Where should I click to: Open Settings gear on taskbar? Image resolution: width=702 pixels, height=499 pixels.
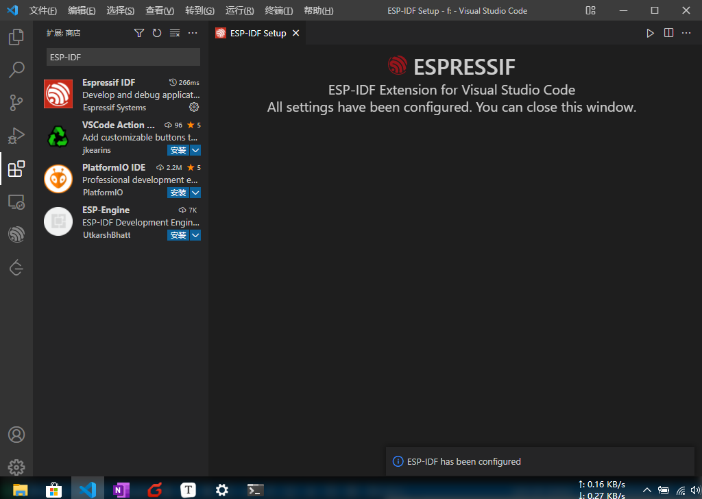[x=222, y=490]
